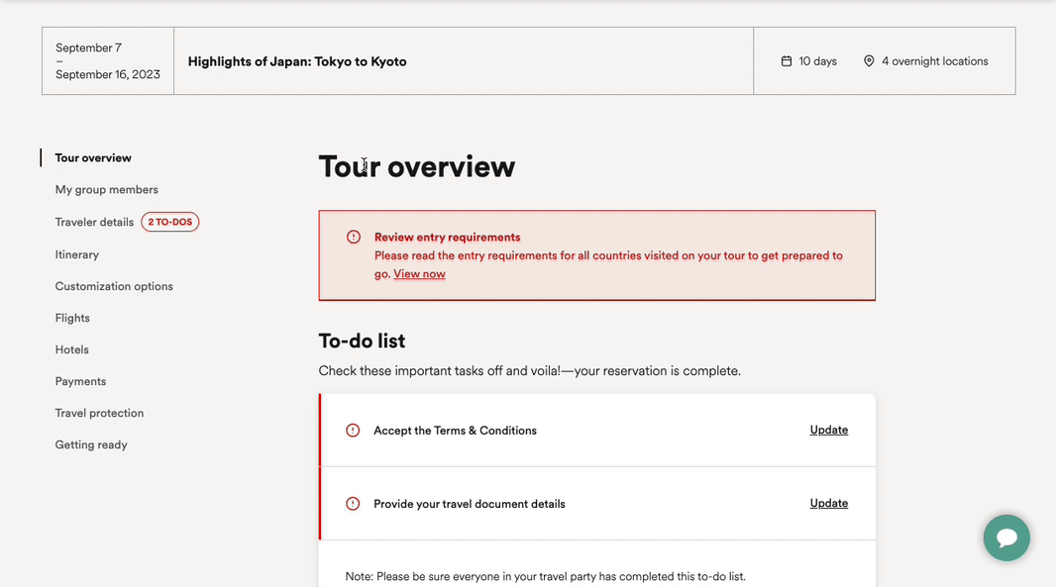The height and width of the screenshot is (587, 1056).
Task: Navigate to Itinerary section
Action: (77, 255)
